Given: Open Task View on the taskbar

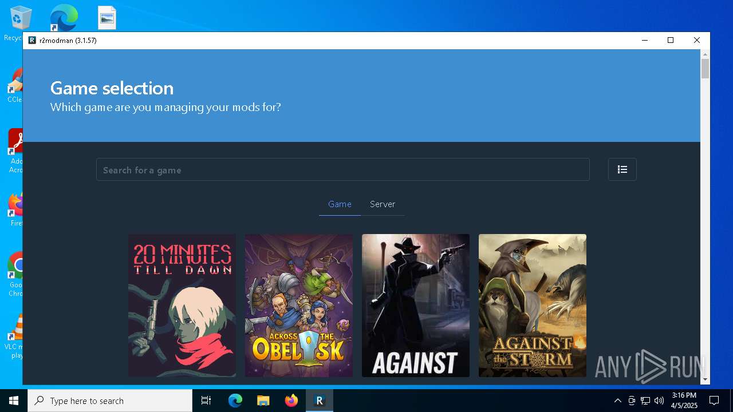Looking at the screenshot, I should click(206, 401).
